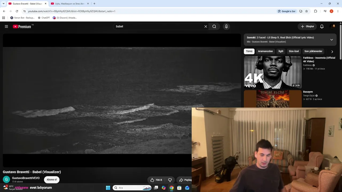Expand the Sonraki mix playlist panel
The image size is (342, 192).
pyautogui.click(x=332, y=40)
